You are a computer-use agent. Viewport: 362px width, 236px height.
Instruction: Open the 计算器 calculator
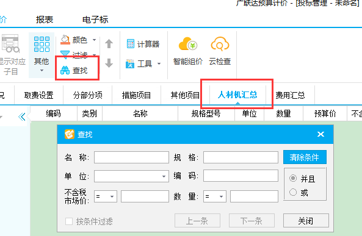coord(143,44)
